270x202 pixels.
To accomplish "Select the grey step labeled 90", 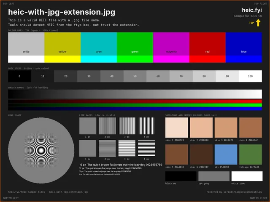I will (x=227, y=76).
